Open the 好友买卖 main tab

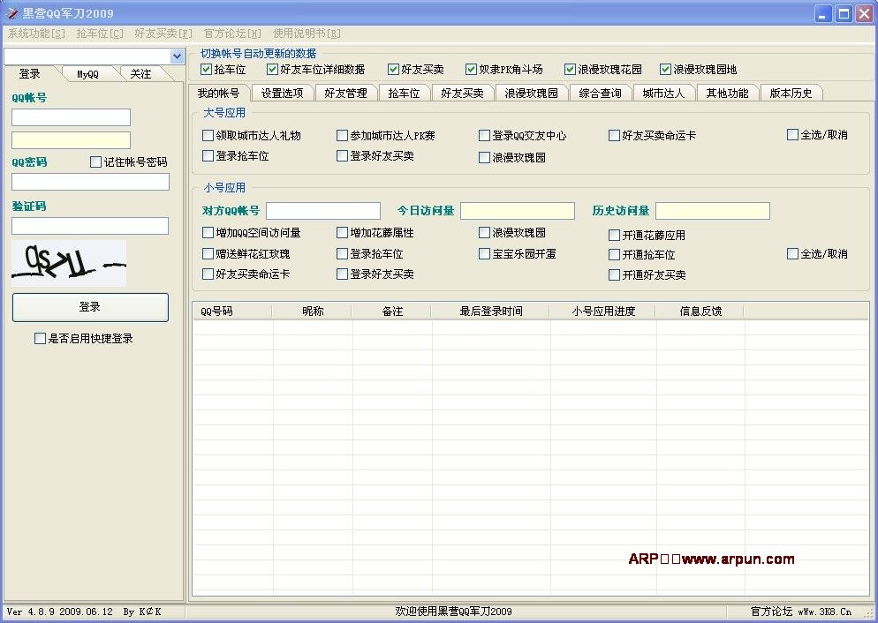462,93
